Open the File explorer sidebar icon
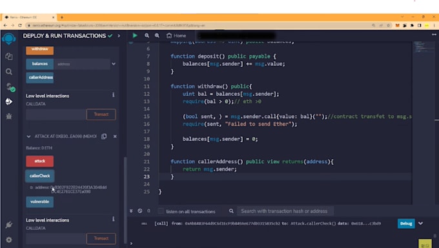This screenshot has height=248, width=439. (9, 57)
